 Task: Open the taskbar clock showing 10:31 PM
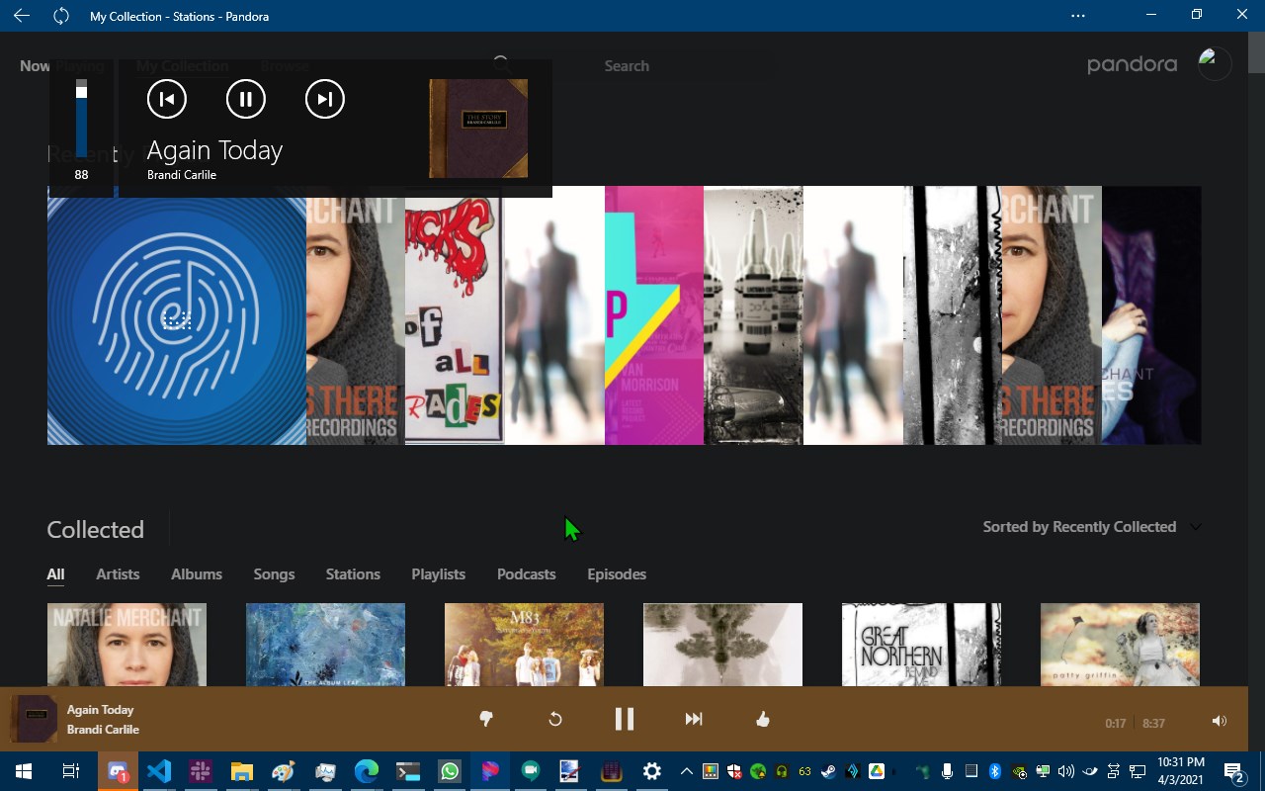(x=1180, y=771)
